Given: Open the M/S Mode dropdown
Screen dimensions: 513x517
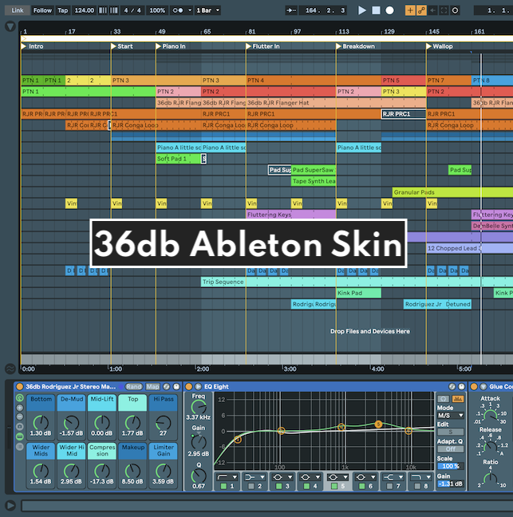Looking at the screenshot, I should [450, 416].
